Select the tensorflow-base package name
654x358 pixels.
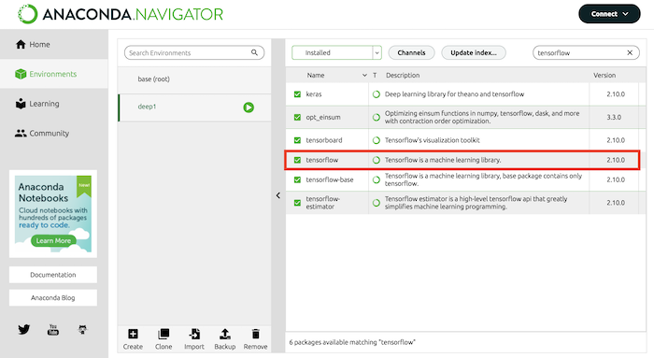pyautogui.click(x=330, y=179)
